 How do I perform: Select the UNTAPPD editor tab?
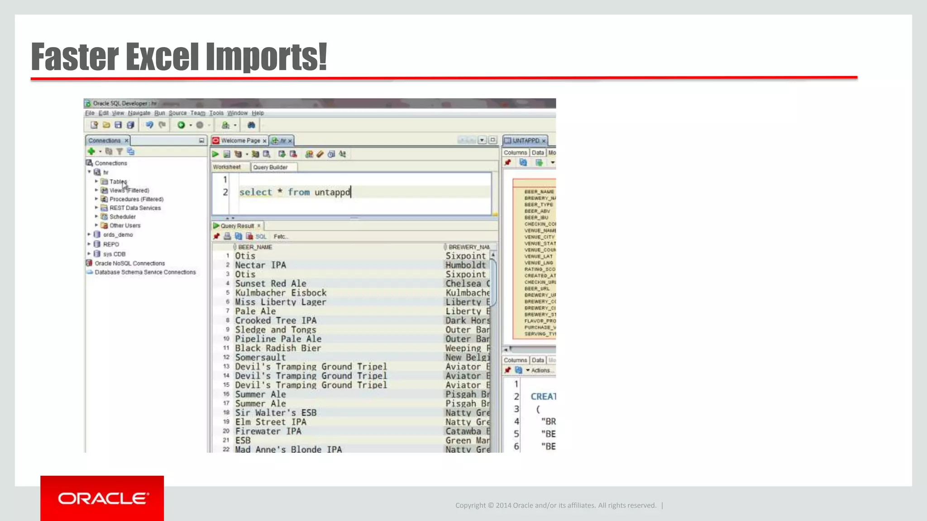coord(526,141)
